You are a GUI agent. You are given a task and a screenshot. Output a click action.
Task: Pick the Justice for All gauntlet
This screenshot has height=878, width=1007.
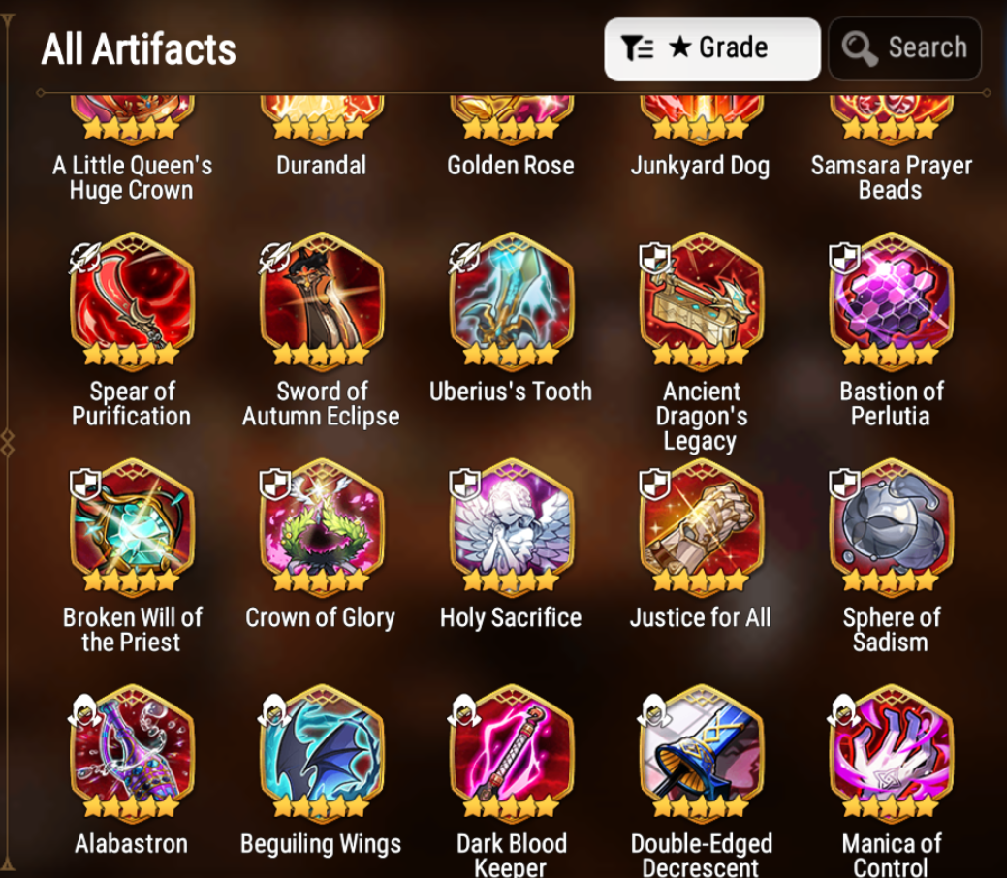coord(702,527)
